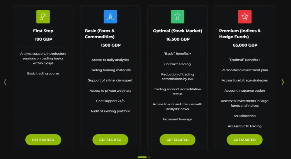This screenshot has height=159, width=291.
Task: Click the Basic (Forex & Commodities) heading
Action: 100,34
